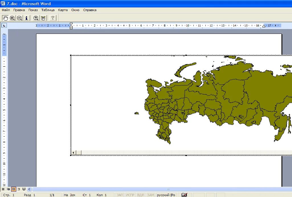Select the hand pan tool
The width and height of the screenshot is (292, 197).
[5, 18]
